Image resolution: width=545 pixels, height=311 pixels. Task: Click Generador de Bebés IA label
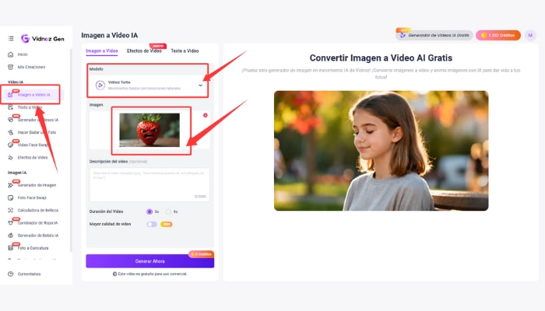[38, 236]
